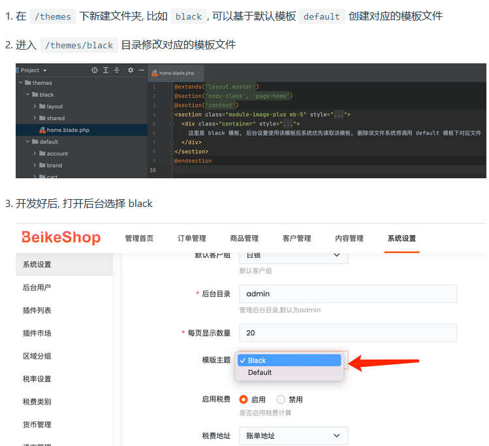Viewport: 489px width, 446px height.
Task: Collapse the themes folder
Action: coord(21,83)
